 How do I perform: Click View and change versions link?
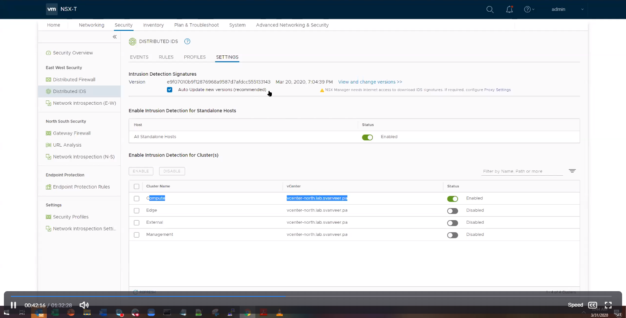coord(370,82)
